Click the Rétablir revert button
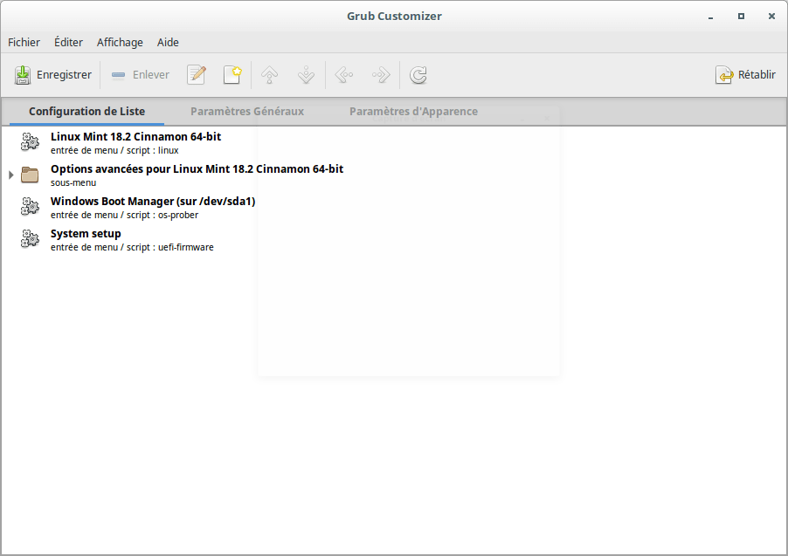 [745, 75]
